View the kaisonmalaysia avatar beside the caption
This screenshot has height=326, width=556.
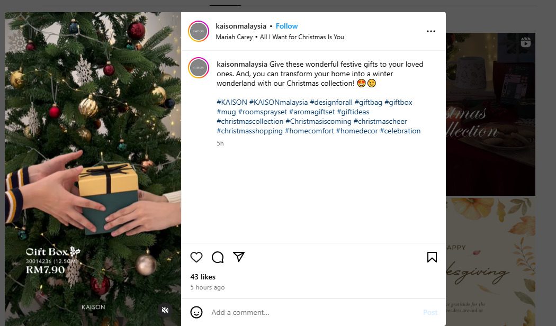199,68
